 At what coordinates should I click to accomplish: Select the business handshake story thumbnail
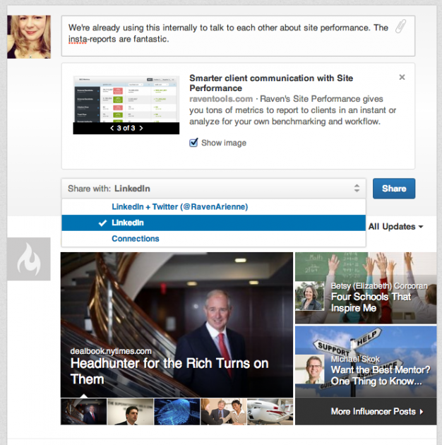point(224,412)
